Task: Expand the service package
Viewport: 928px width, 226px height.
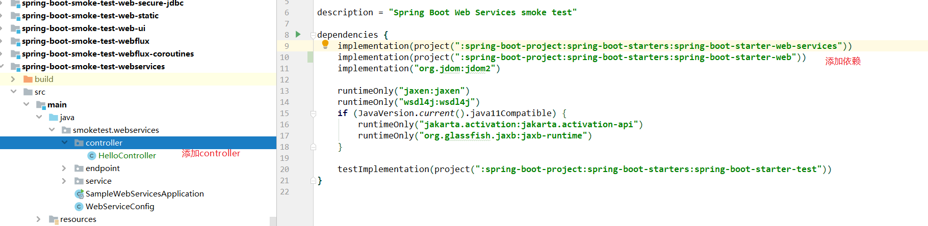Action: click(64, 181)
